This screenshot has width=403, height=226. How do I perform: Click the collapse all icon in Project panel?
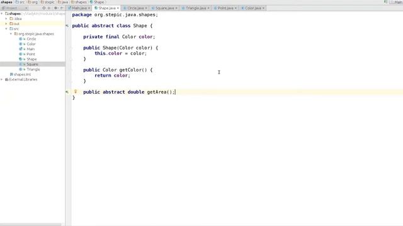(49, 8)
